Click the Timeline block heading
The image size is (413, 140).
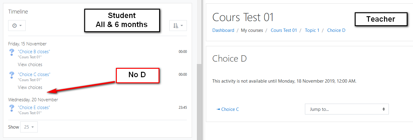tap(18, 12)
